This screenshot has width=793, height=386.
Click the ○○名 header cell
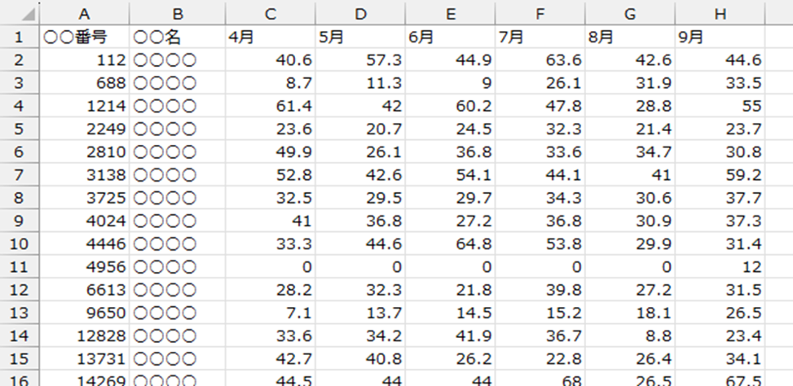[178, 37]
